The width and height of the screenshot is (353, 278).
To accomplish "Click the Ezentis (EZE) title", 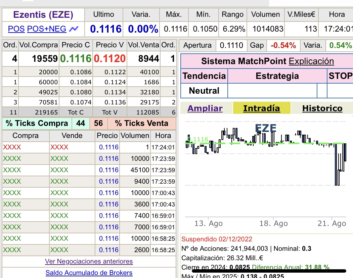I will pyautogui.click(x=43, y=15).
